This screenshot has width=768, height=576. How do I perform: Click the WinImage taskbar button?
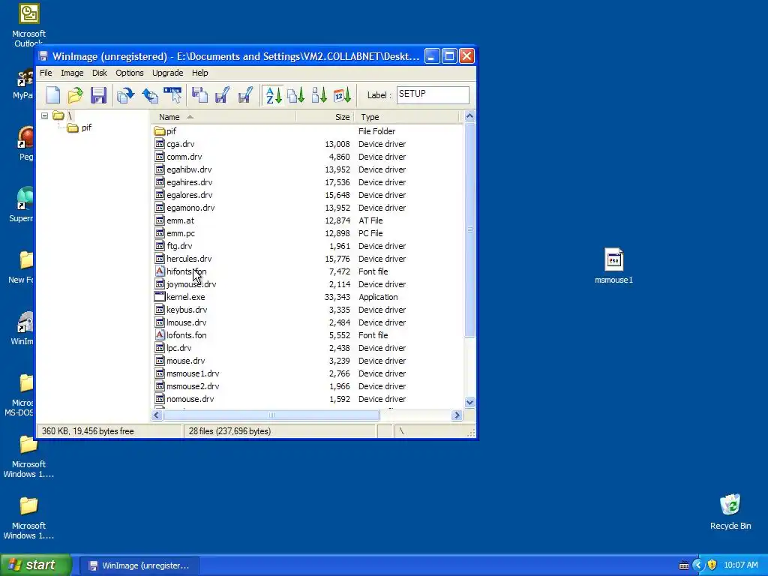[139, 565]
